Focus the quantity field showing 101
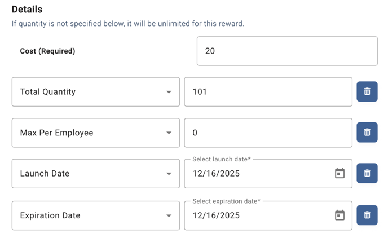 pyautogui.click(x=268, y=92)
